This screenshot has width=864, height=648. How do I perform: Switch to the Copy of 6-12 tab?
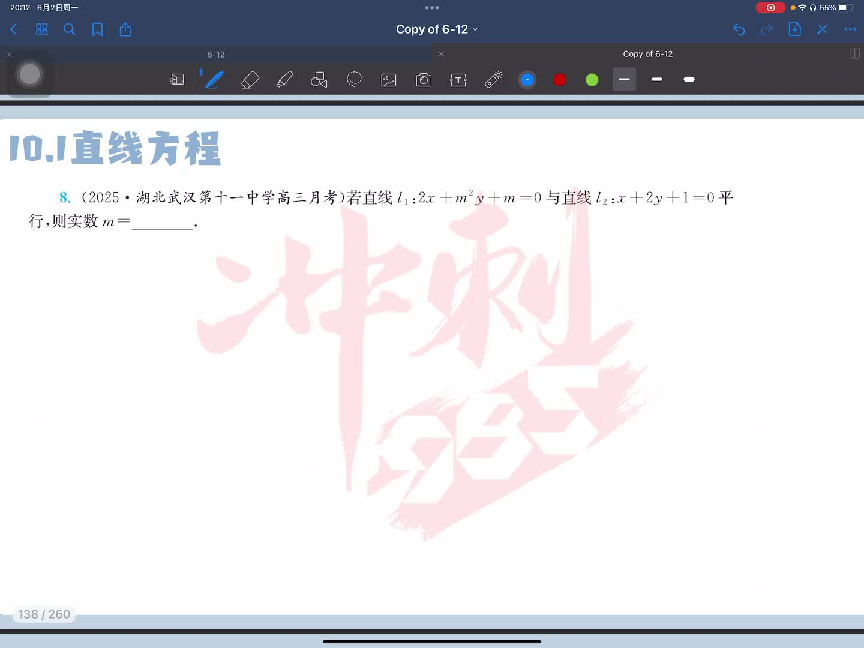[x=647, y=54]
